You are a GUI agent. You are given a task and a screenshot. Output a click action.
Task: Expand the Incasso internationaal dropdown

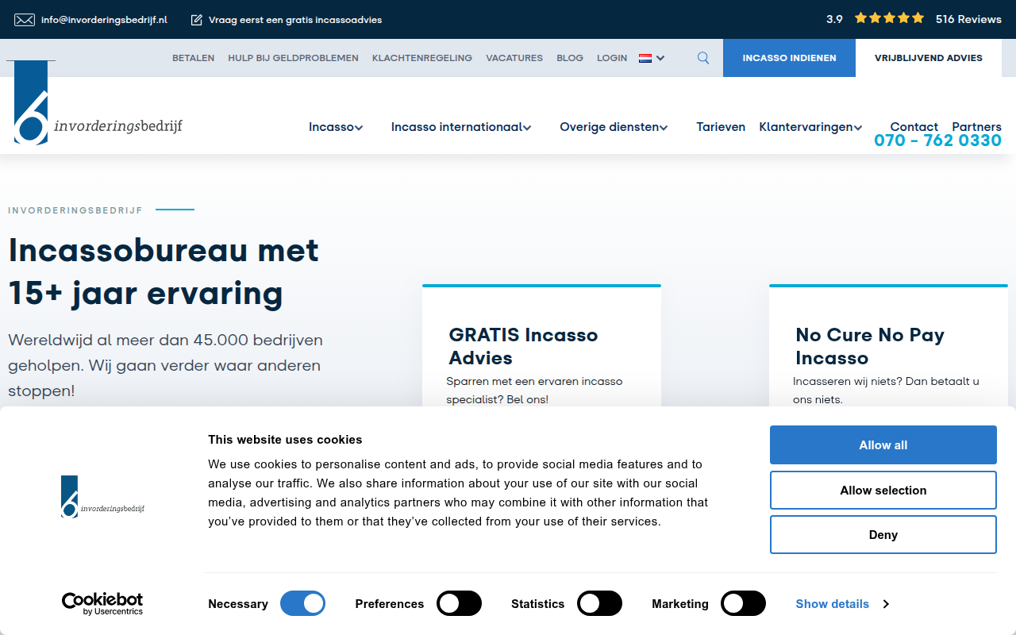tap(461, 127)
